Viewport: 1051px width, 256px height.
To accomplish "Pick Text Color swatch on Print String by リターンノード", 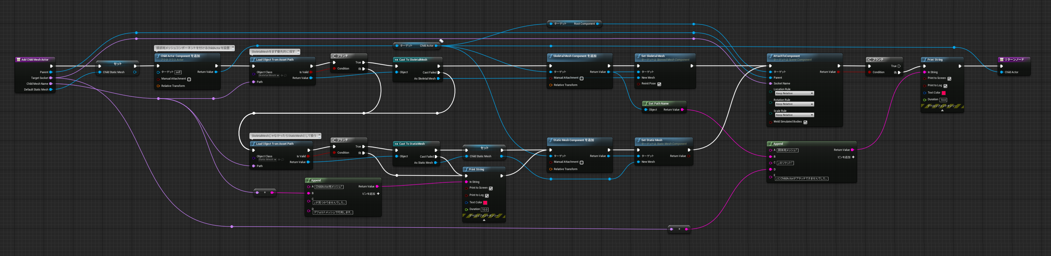I will (x=943, y=93).
